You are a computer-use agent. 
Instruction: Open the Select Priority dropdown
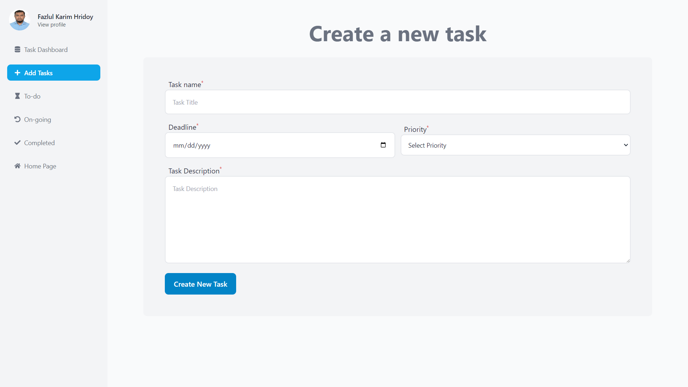click(515, 145)
